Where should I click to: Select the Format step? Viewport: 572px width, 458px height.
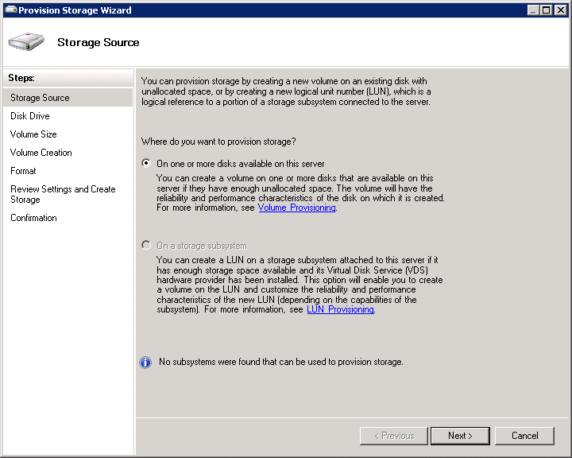pyautogui.click(x=23, y=171)
